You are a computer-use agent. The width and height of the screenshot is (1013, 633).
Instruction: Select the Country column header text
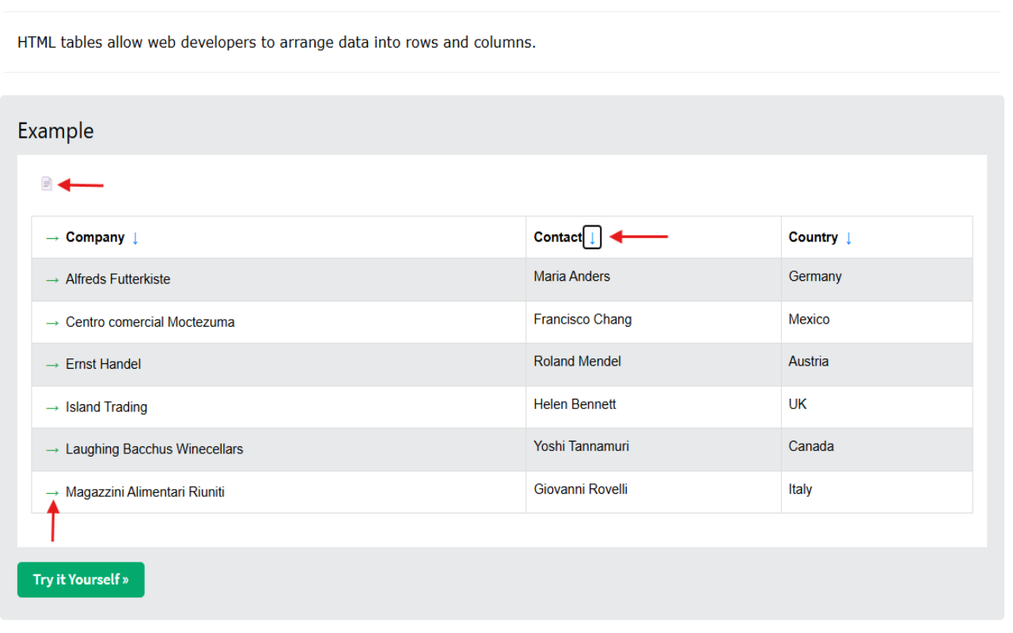point(813,237)
